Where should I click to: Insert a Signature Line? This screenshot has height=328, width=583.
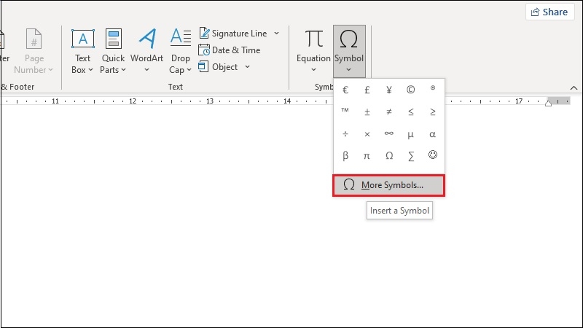coord(232,33)
